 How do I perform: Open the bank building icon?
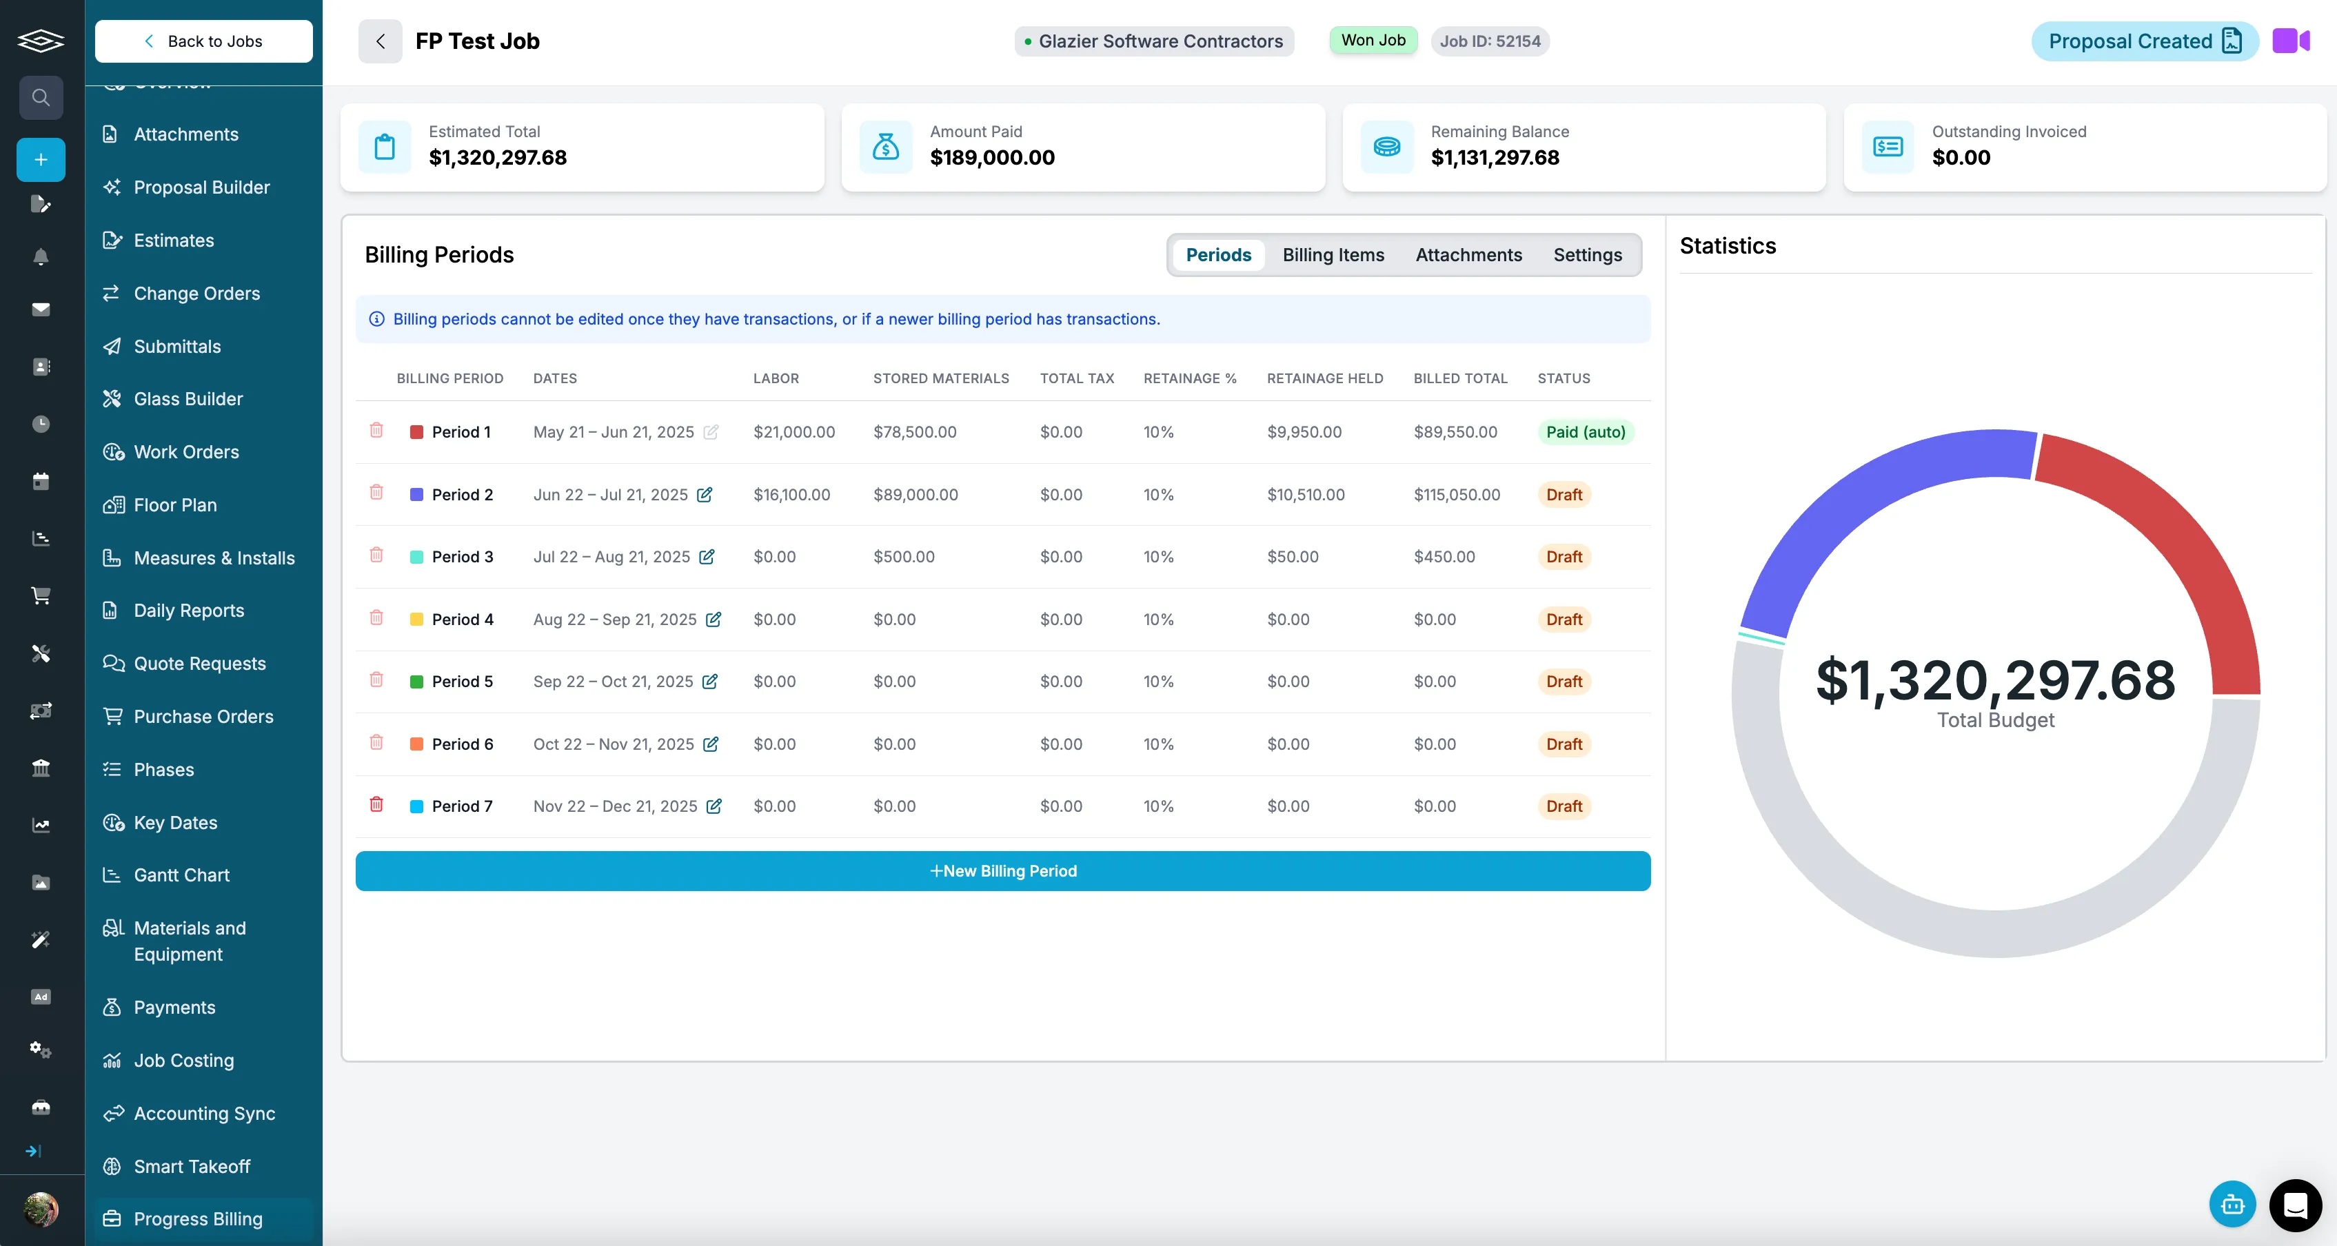coord(41,767)
